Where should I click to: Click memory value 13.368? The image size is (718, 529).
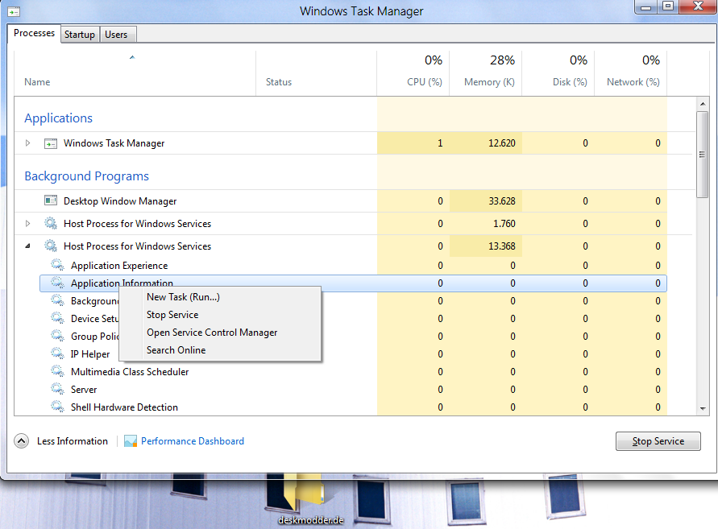tap(502, 246)
